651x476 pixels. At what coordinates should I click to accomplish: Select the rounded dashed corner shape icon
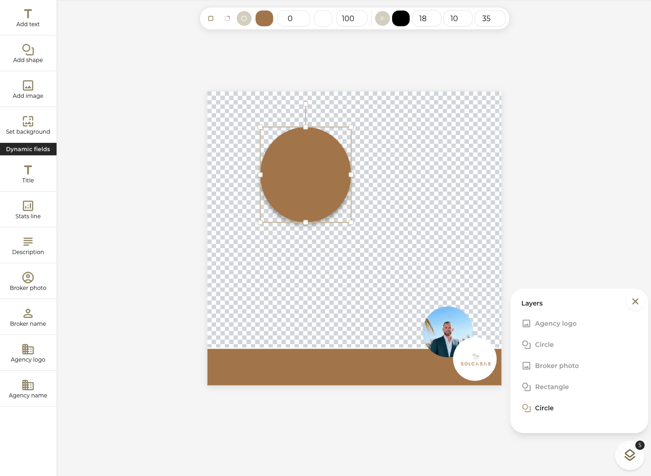coord(227,18)
